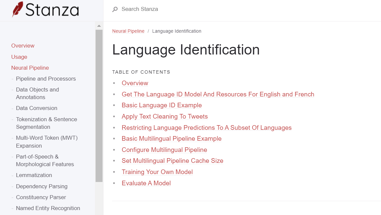Click the magnifying glass search icon
This screenshot has height=215, width=381.
(114, 9)
